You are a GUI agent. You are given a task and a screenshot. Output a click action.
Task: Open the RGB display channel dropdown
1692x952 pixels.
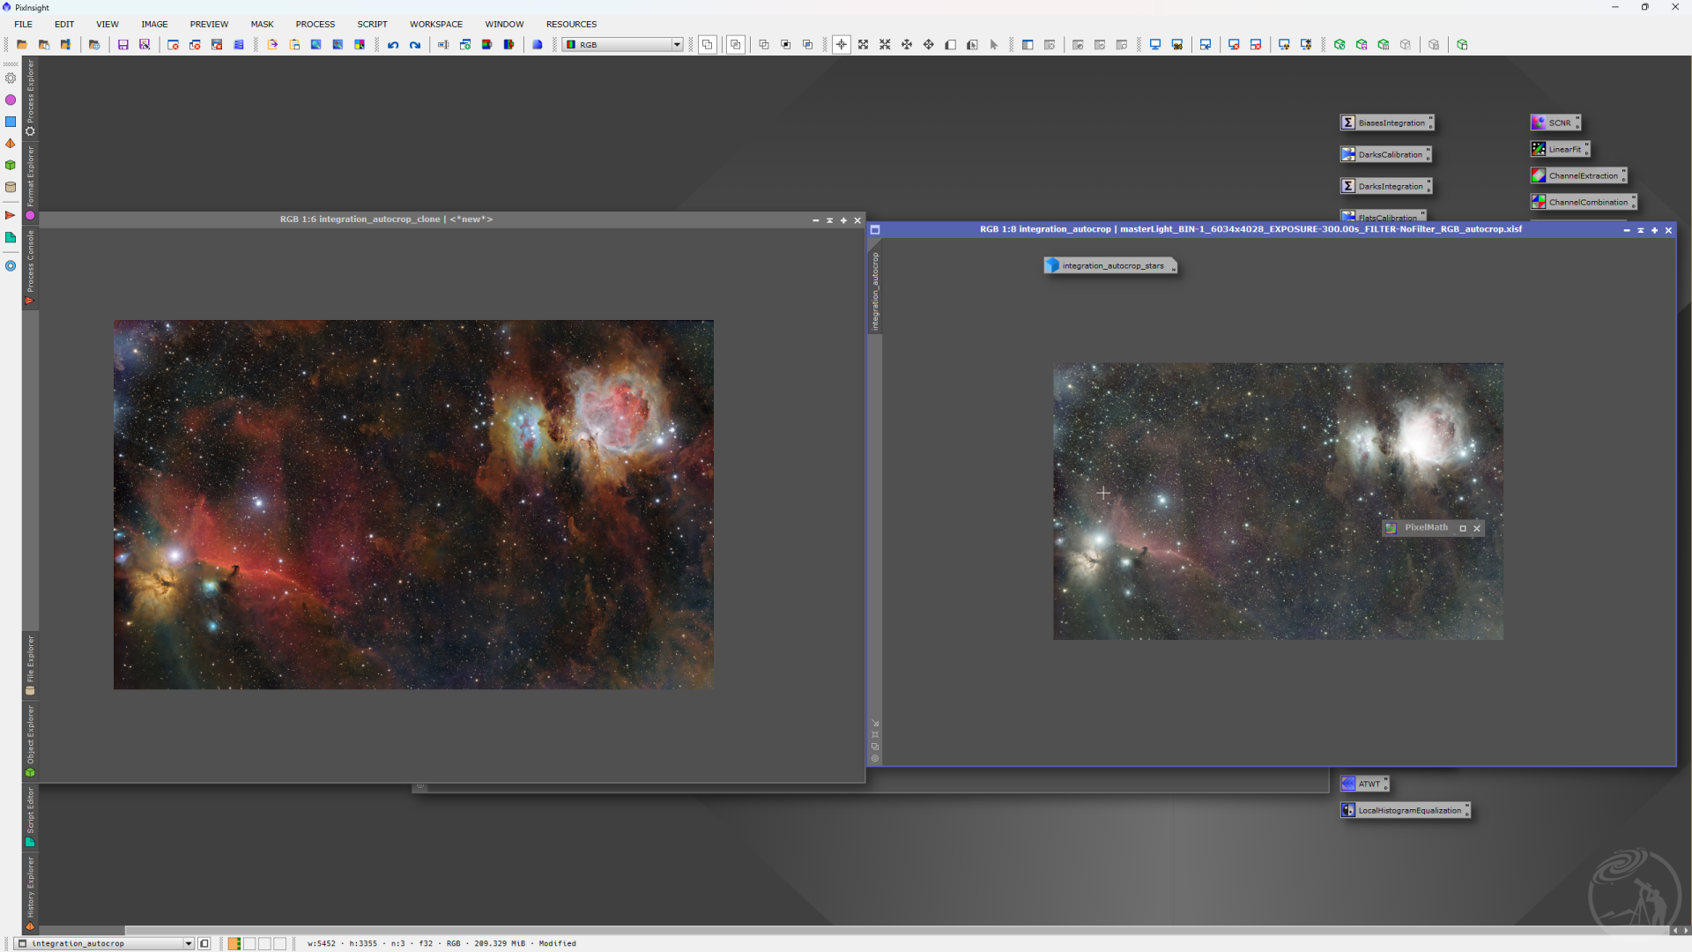677,45
